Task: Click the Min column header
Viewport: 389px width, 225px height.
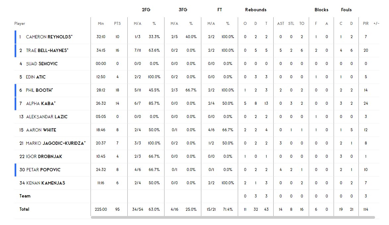Action: [101, 24]
